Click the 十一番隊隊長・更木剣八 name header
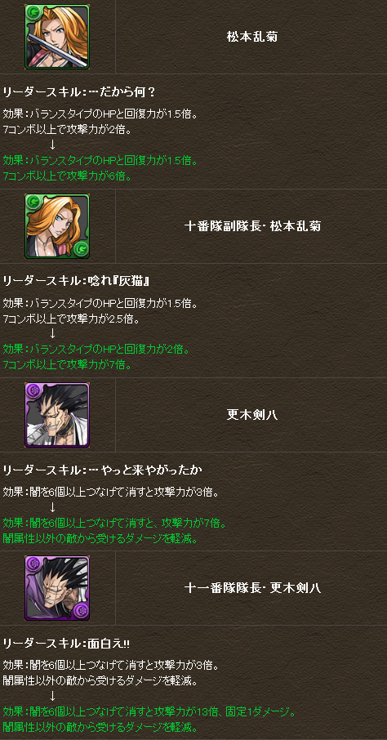 (252, 588)
